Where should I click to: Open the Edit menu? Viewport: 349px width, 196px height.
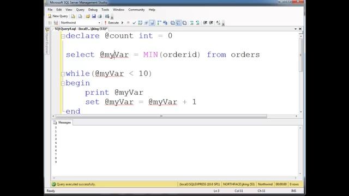59,10
